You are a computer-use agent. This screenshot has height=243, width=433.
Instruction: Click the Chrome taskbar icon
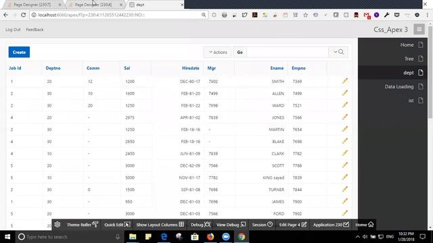[x=242, y=237]
